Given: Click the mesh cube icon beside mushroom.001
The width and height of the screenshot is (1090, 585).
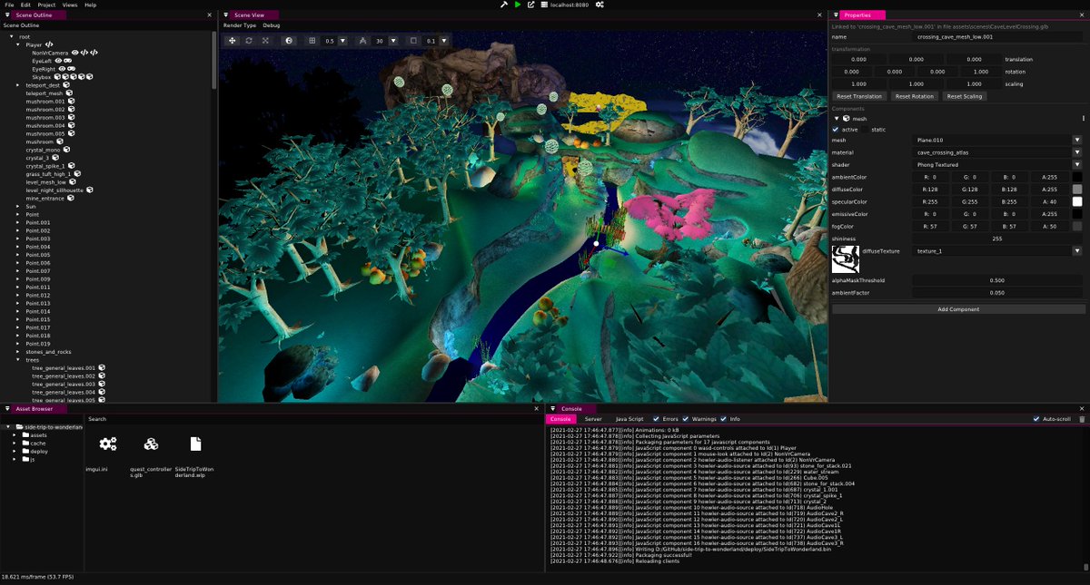Looking at the screenshot, I should coord(71,102).
